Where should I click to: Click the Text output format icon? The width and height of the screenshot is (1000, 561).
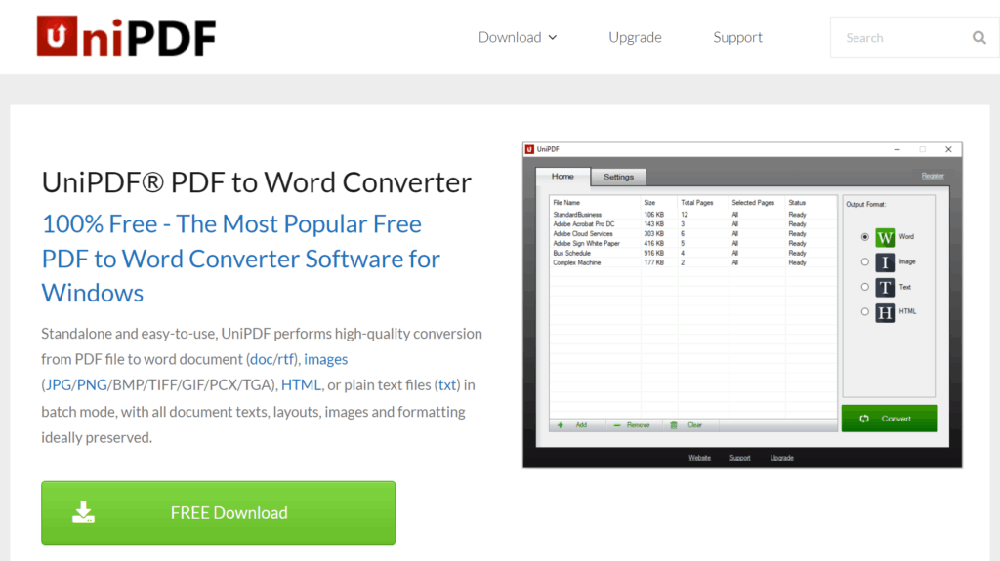(x=885, y=288)
